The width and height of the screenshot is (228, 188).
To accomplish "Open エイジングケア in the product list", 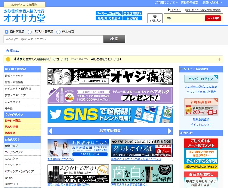I will tap(22, 152).
